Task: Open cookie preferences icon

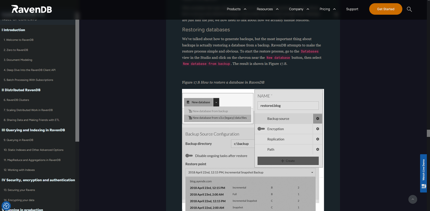Action: (x=6, y=206)
